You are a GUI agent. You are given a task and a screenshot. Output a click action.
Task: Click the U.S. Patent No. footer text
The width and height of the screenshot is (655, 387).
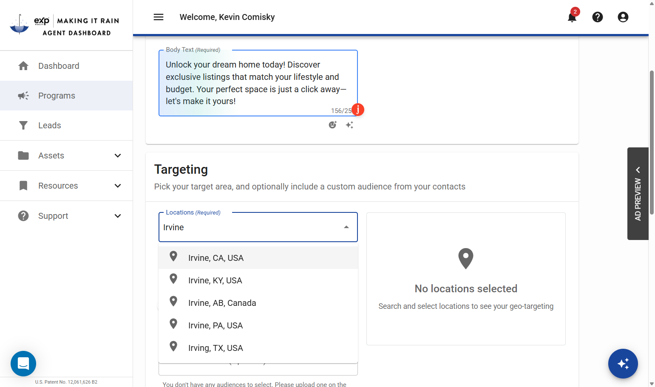[66, 382]
